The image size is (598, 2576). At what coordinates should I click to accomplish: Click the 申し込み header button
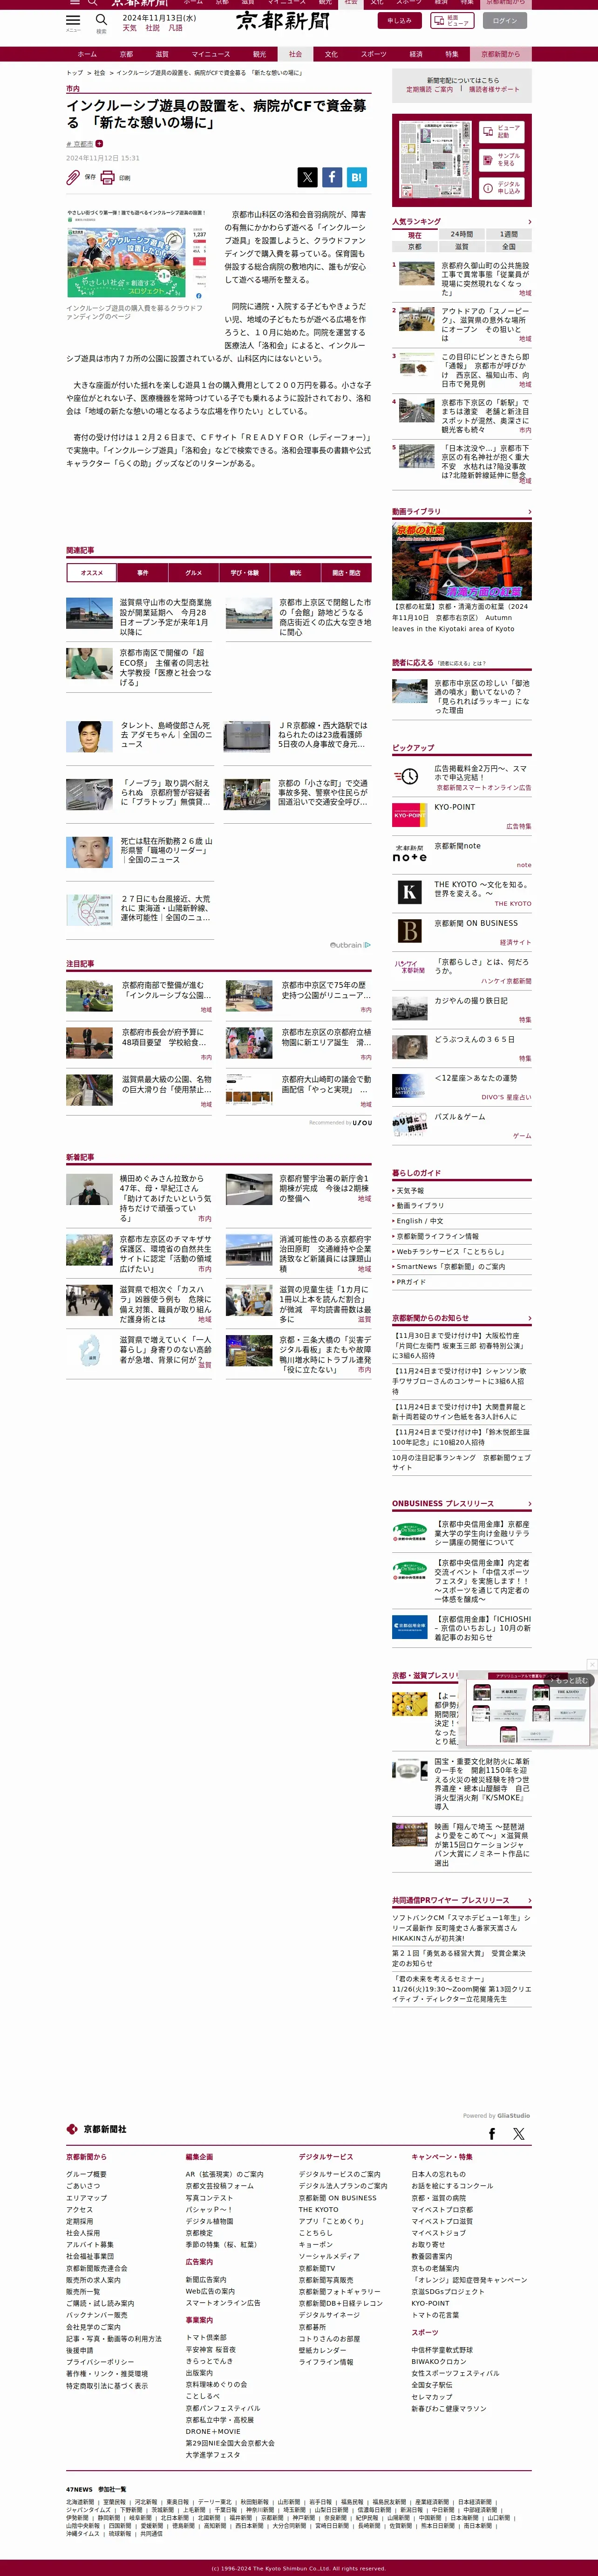[398, 20]
